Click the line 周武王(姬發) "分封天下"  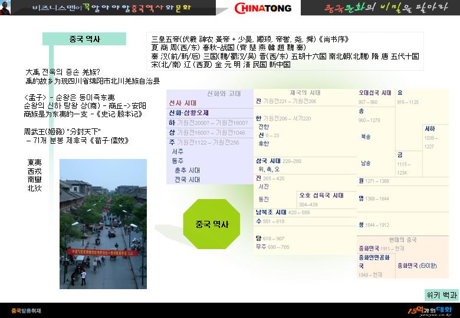tap(63, 132)
